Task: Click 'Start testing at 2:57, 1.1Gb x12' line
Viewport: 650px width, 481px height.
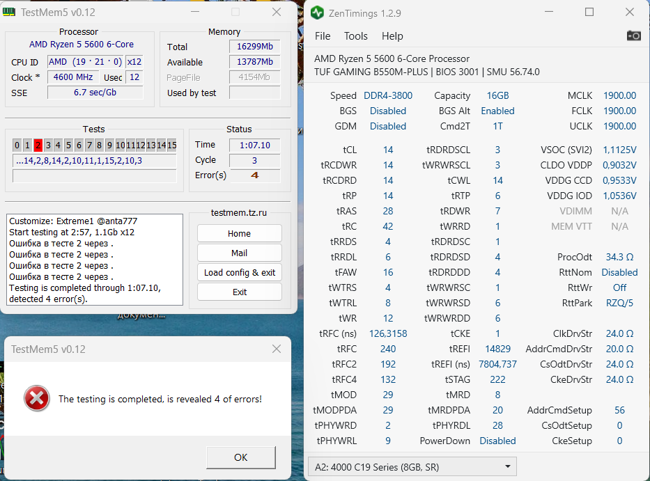Action: tap(72, 232)
